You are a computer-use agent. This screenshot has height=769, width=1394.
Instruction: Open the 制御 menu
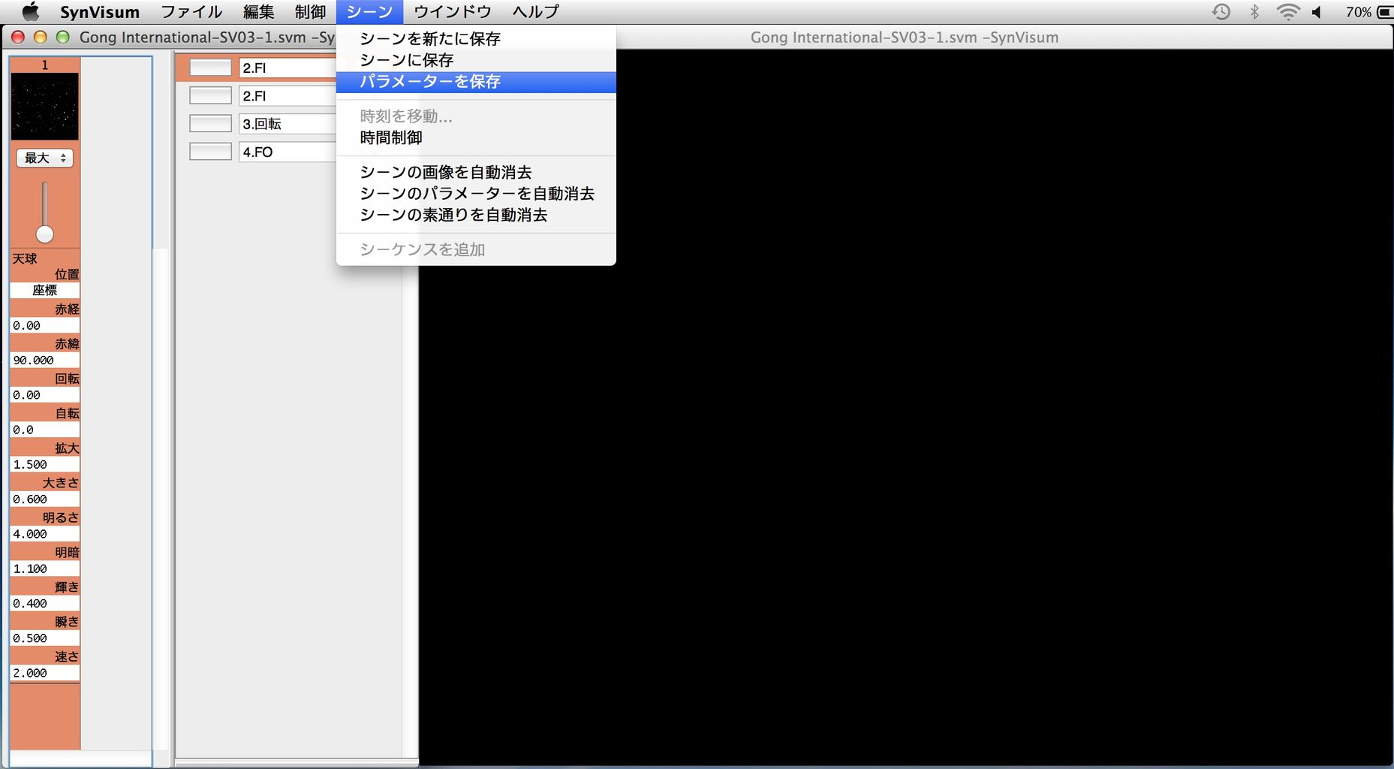310,12
